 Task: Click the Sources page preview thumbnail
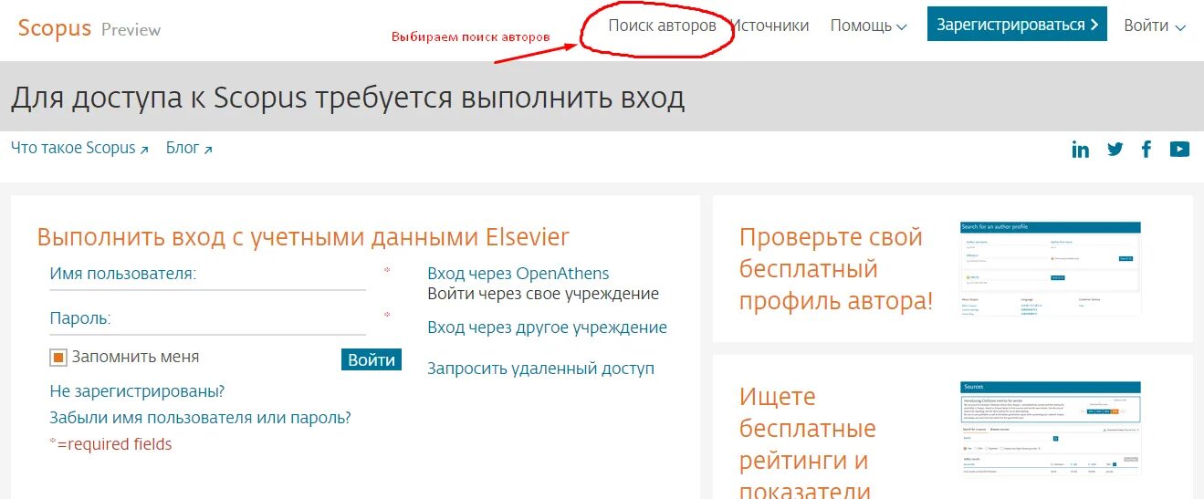(x=1051, y=429)
